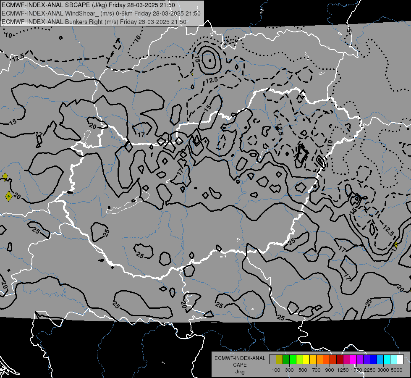Click legend value 900
Image resolution: width=411 pixels, height=378 pixels.
(x=330, y=370)
